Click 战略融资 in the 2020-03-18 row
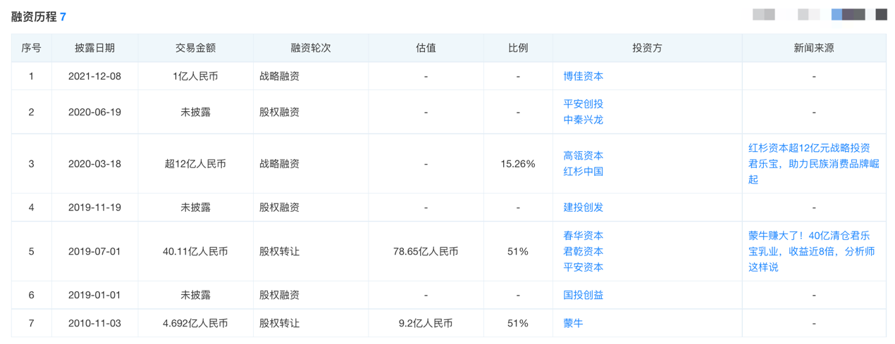 coord(279,164)
